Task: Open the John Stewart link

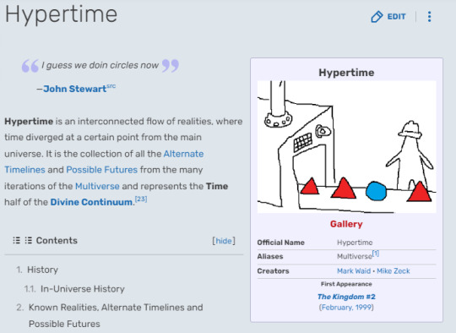Action: [x=75, y=89]
